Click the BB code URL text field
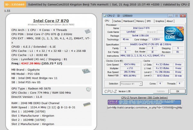Image resolution: width=193 pixels, height=130 pixels. tap(144, 107)
